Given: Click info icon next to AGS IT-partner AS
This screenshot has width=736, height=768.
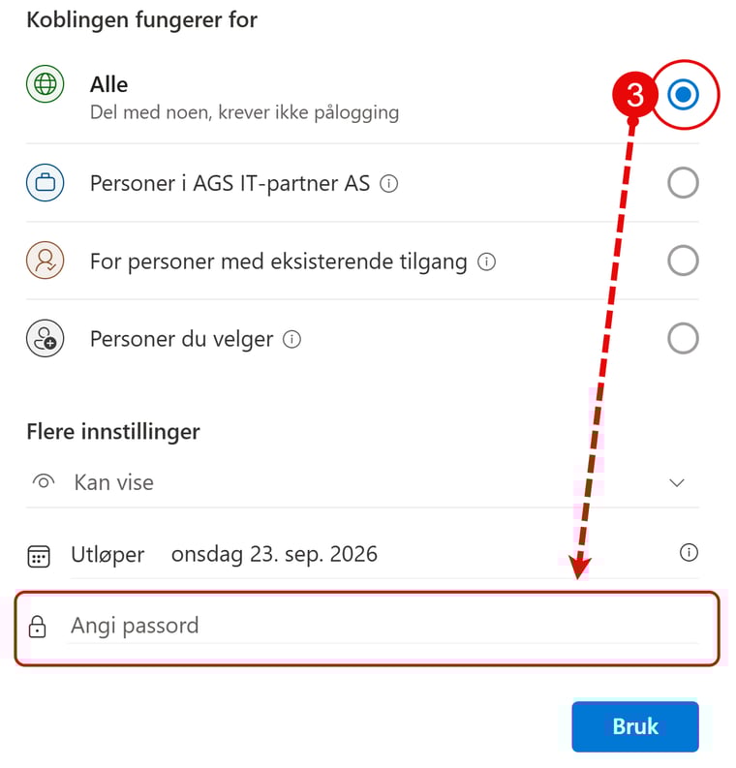Looking at the screenshot, I should click(388, 183).
